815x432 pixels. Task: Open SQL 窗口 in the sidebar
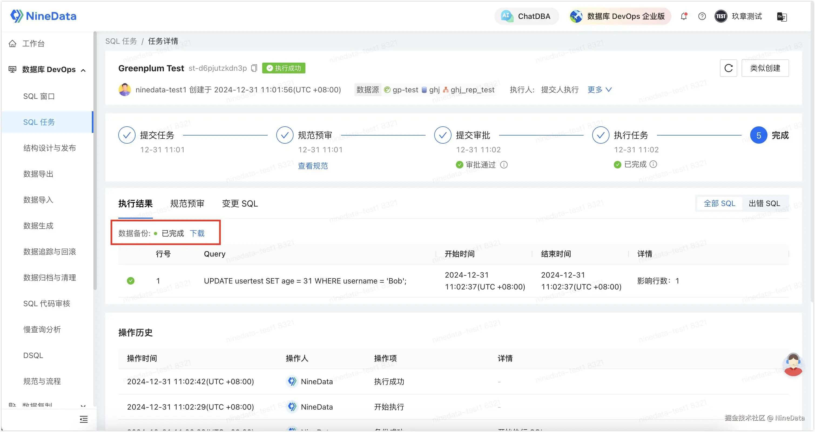(39, 96)
